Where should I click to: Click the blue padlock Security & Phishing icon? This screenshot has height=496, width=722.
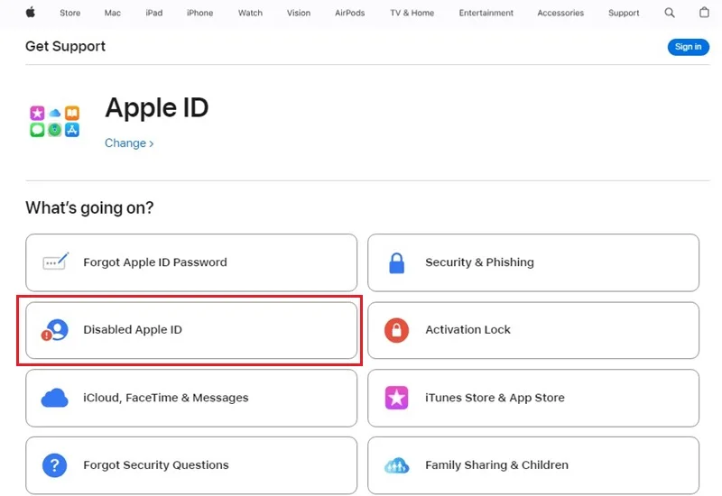(396, 262)
